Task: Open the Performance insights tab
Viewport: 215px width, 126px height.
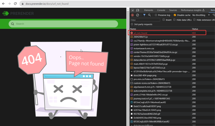Action: tap(193, 10)
